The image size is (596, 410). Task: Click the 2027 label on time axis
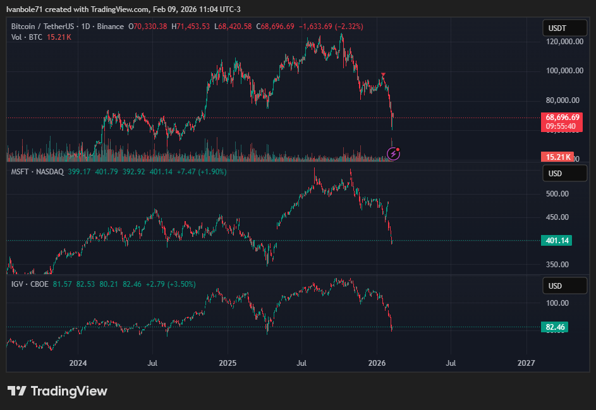pos(526,363)
